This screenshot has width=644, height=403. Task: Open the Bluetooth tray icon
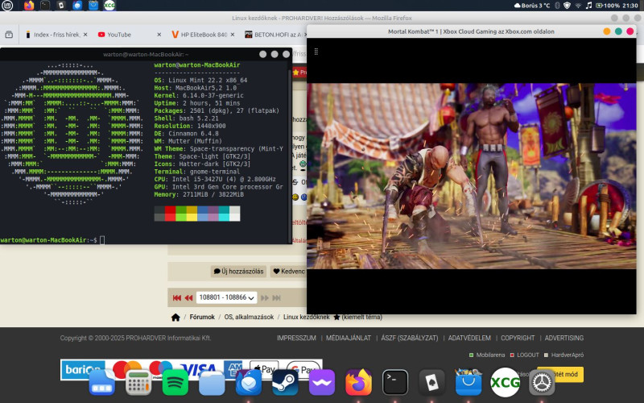pos(557,6)
